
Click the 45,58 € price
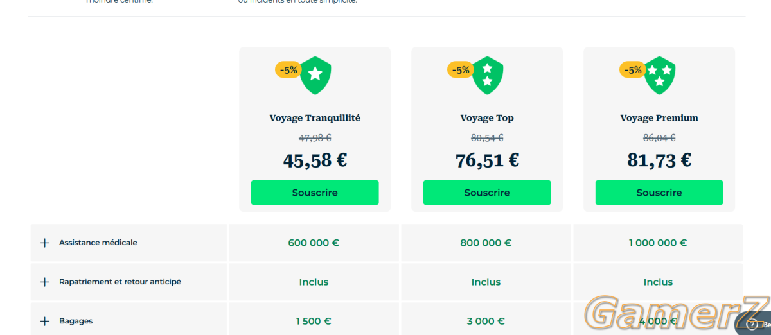tap(315, 160)
